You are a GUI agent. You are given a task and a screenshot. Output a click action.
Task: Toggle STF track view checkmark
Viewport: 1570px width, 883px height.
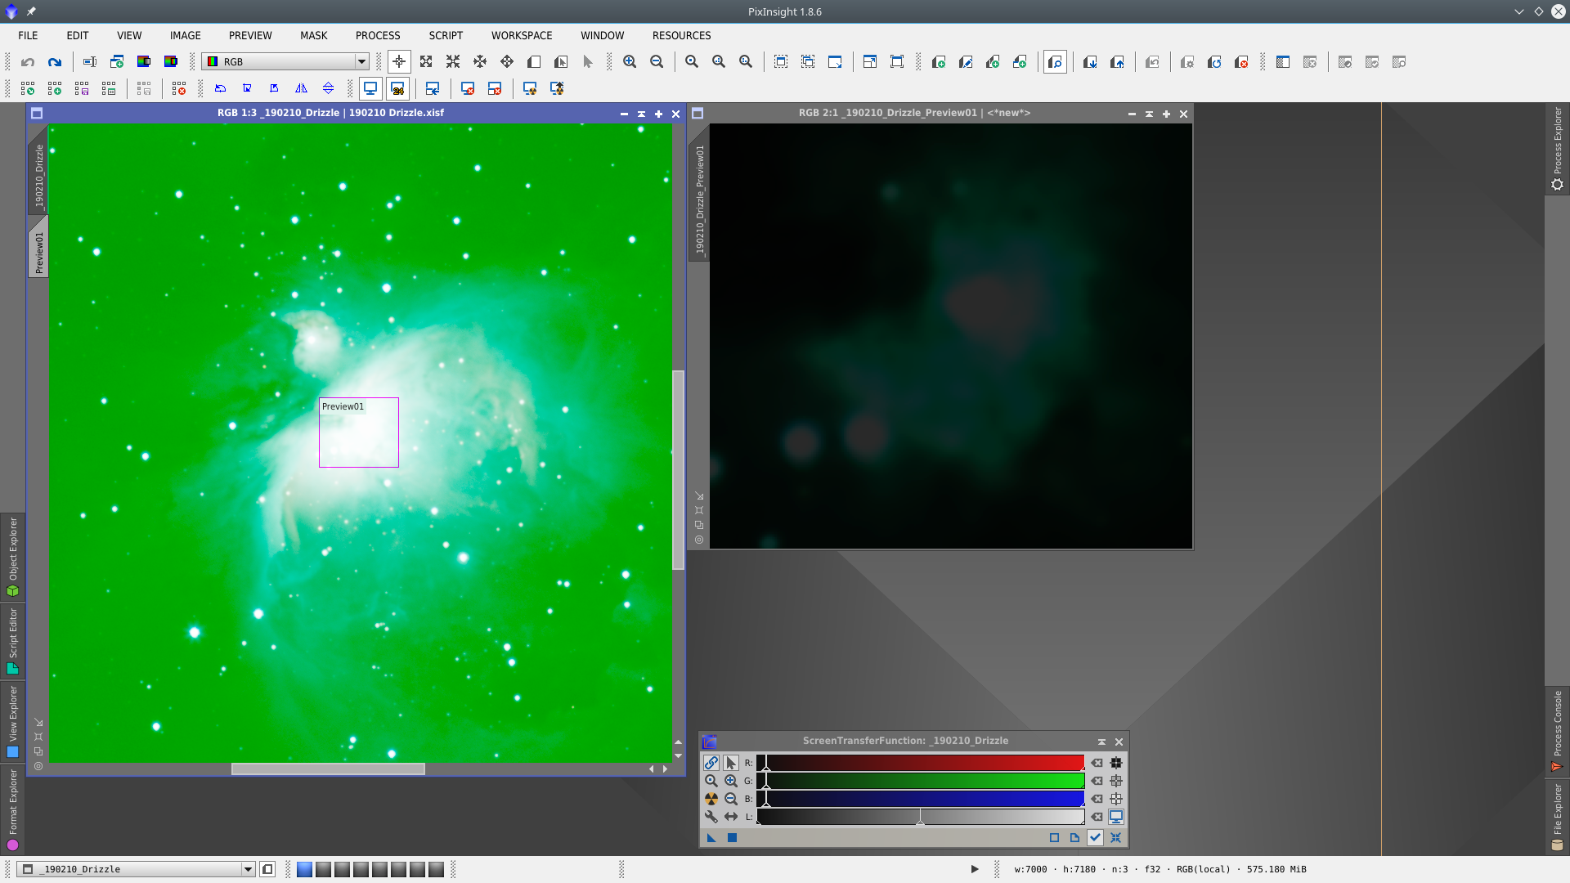point(1095,837)
